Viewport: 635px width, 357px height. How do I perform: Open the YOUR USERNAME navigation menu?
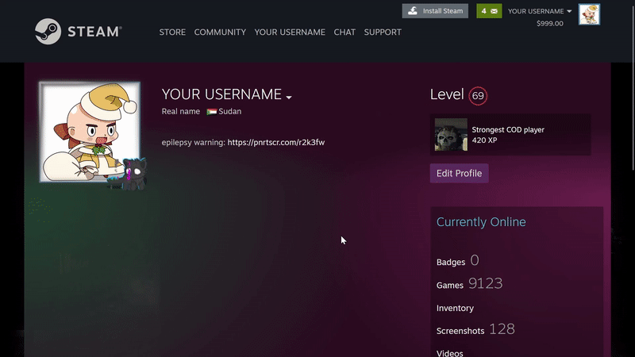[x=290, y=32]
